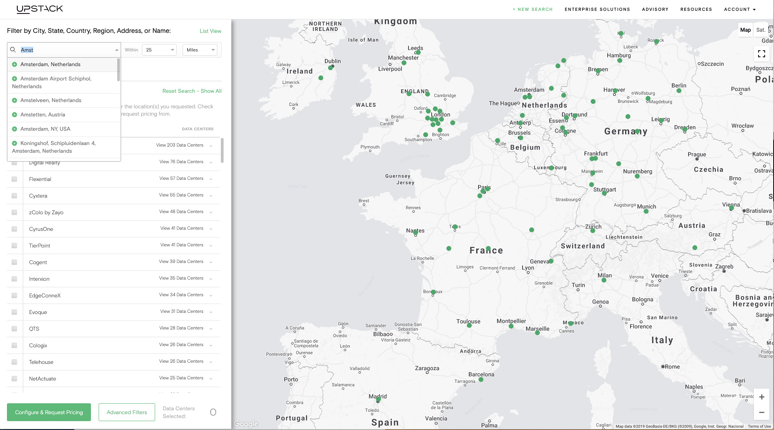Click the green data center marker at Geneva
Viewport: 774px width, 430px height.
[551, 261]
